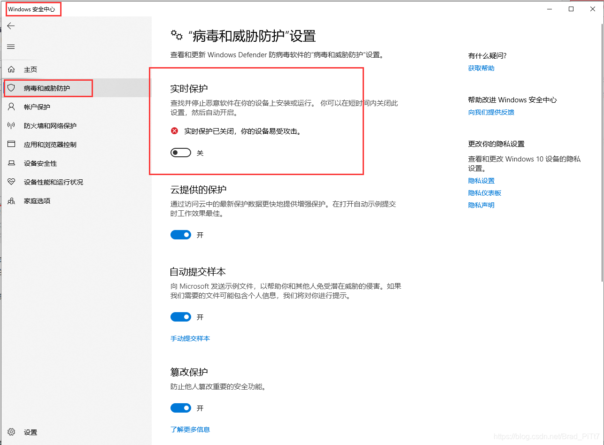The height and width of the screenshot is (445, 604).
Task: Minimize the Windows 安全中心 window
Action: [x=550, y=9]
